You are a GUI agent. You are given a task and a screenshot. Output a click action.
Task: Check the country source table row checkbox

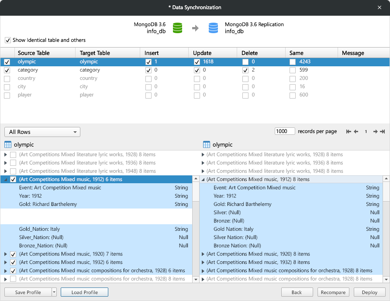coord(7,79)
